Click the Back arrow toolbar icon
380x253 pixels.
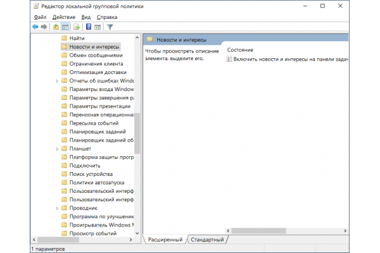(35, 27)
